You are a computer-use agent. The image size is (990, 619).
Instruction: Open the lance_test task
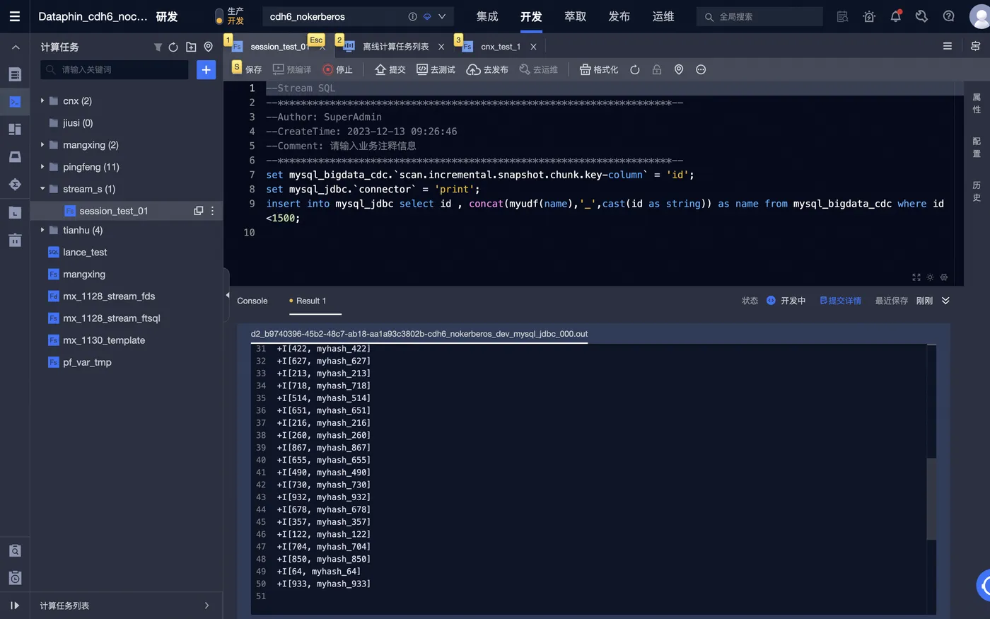(85, 252)
